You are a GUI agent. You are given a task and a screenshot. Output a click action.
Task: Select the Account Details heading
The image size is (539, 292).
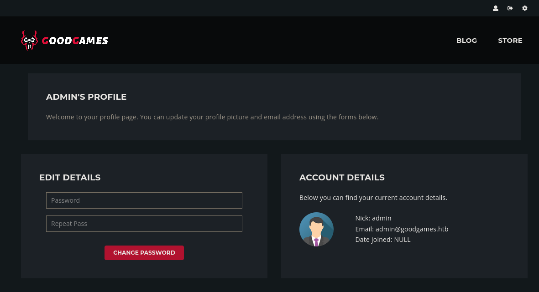pos(342,177)
